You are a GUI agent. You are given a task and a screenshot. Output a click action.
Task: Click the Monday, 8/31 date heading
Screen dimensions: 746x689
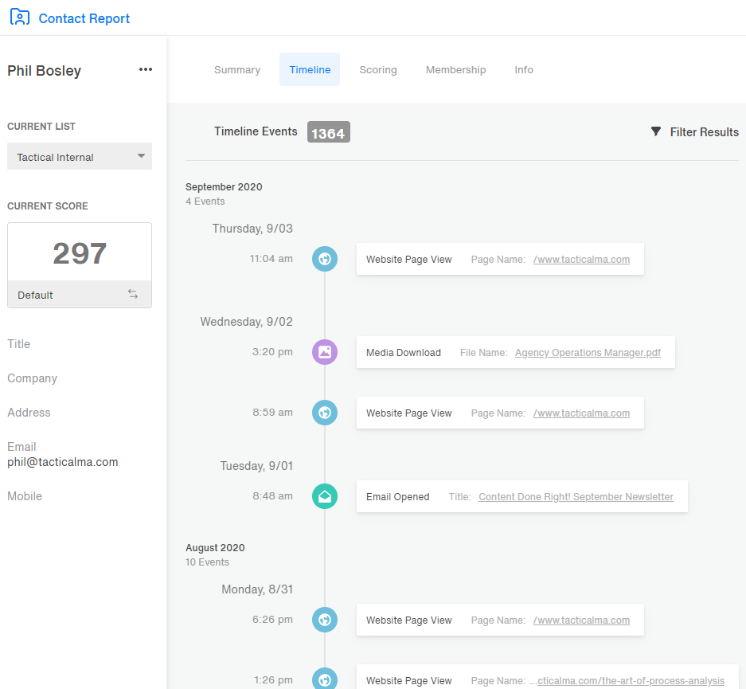coord(257,589)
